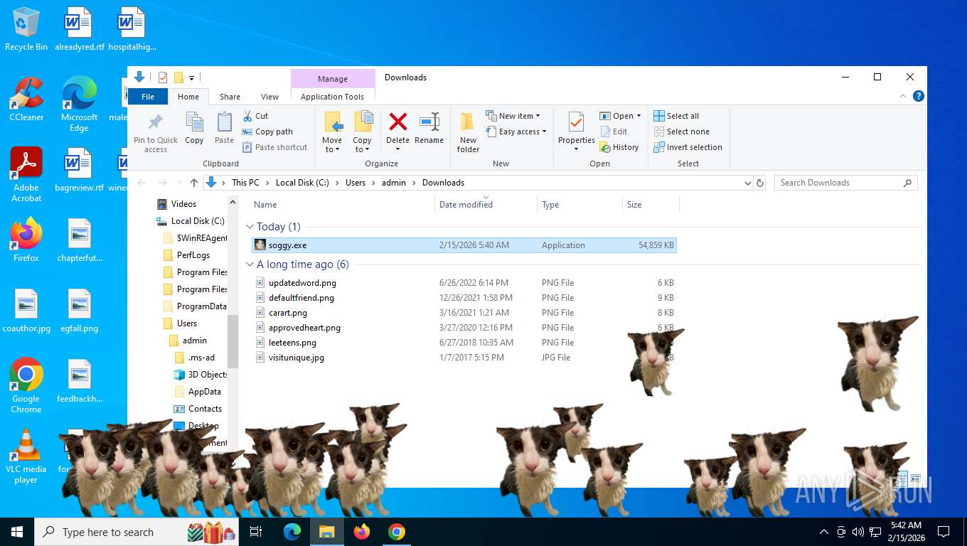Select Microsoft Edge desktop shortcut
This screenshot has height=546, width=967.
[x=79, y=104]
